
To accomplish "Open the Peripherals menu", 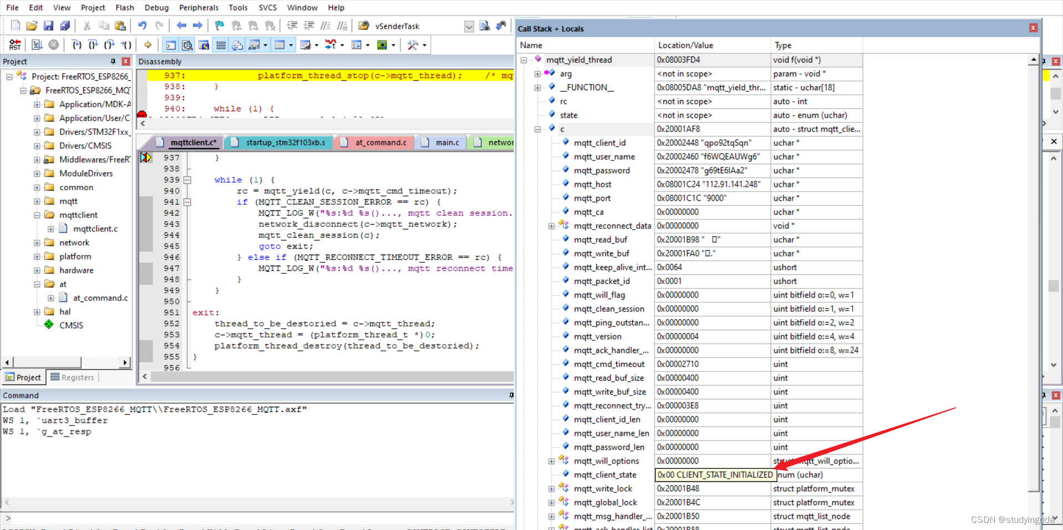I will point(199,7).
